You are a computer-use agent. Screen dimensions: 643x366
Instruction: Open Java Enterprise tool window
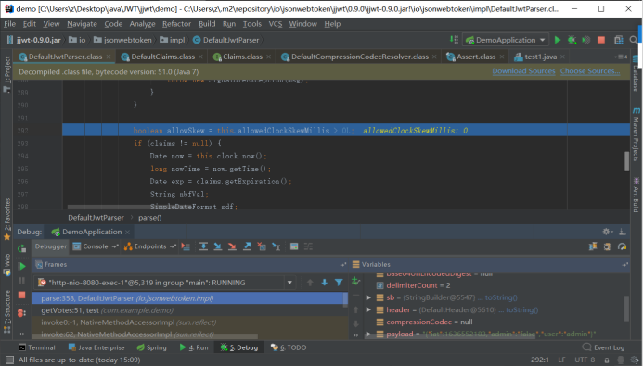96,347
